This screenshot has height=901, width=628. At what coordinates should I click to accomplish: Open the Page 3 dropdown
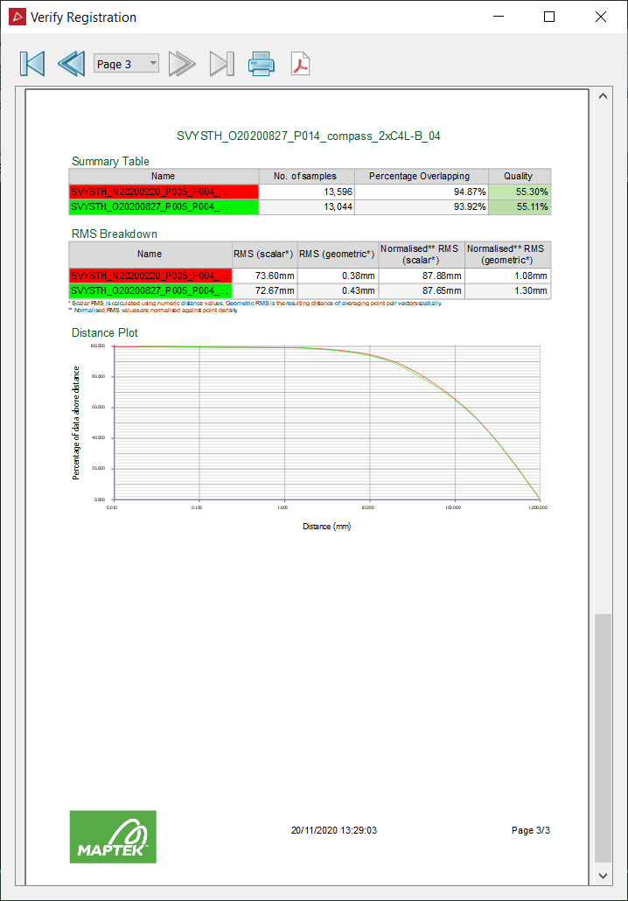(126, 64)
